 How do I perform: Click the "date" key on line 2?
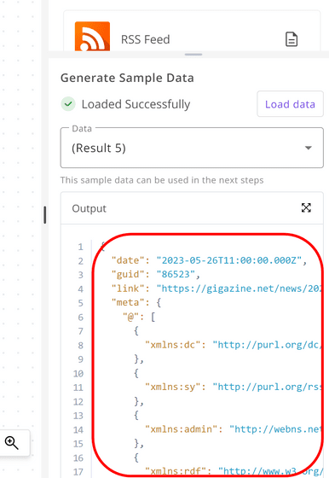tap(128, 260)
